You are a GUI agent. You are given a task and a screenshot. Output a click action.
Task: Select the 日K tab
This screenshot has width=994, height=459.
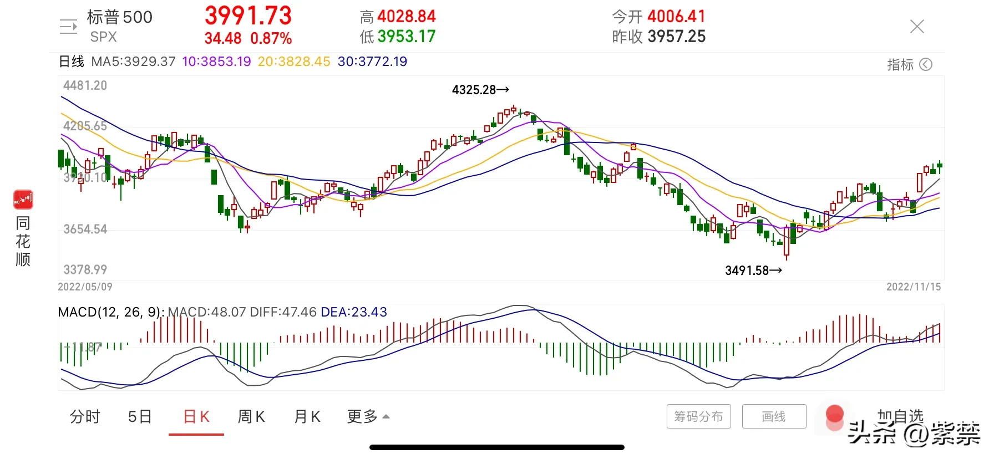point(196,417)
